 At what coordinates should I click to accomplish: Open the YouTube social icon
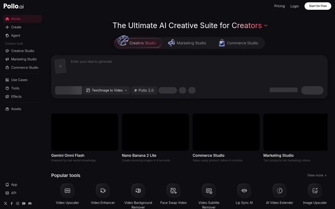click(24, 203)
